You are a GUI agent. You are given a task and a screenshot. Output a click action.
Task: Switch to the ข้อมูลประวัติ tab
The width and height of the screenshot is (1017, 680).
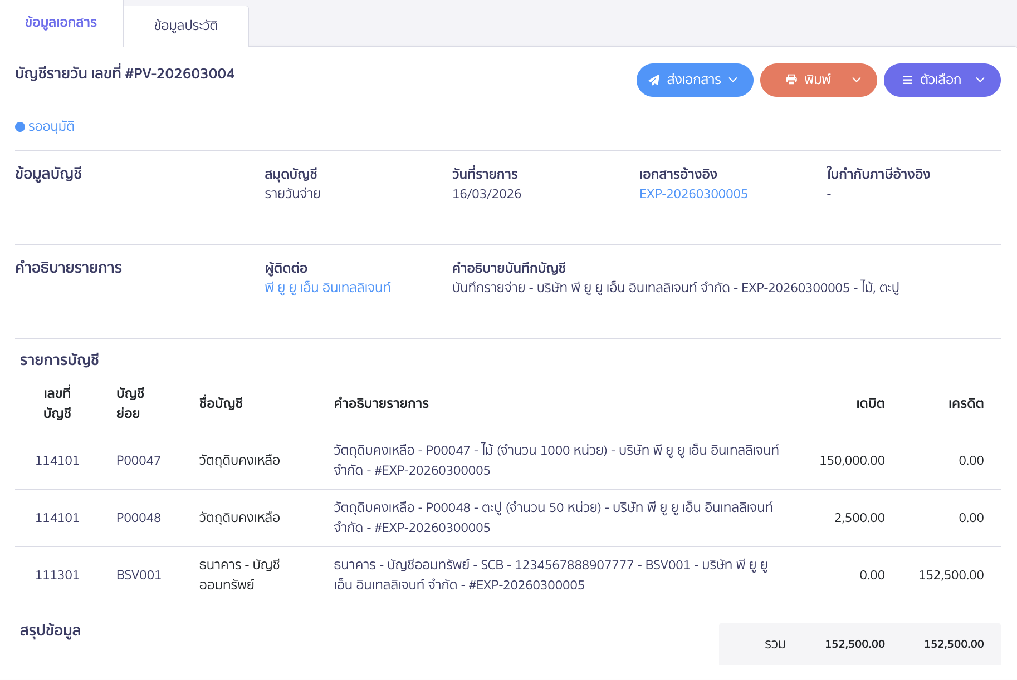pos(185,26)
